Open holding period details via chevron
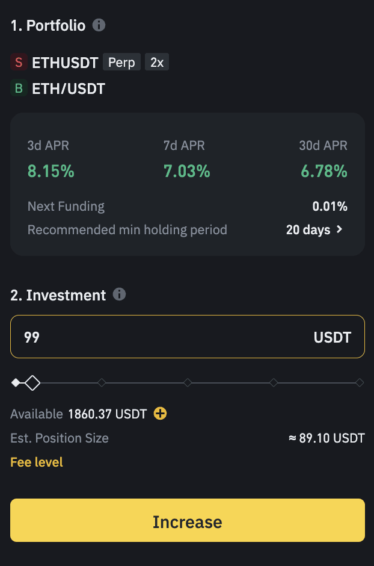The width and height of the screenshot is (374, 566). pos(339,229)
